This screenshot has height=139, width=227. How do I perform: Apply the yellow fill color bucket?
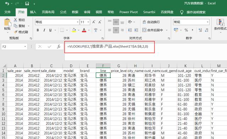[x=74, y=30]
